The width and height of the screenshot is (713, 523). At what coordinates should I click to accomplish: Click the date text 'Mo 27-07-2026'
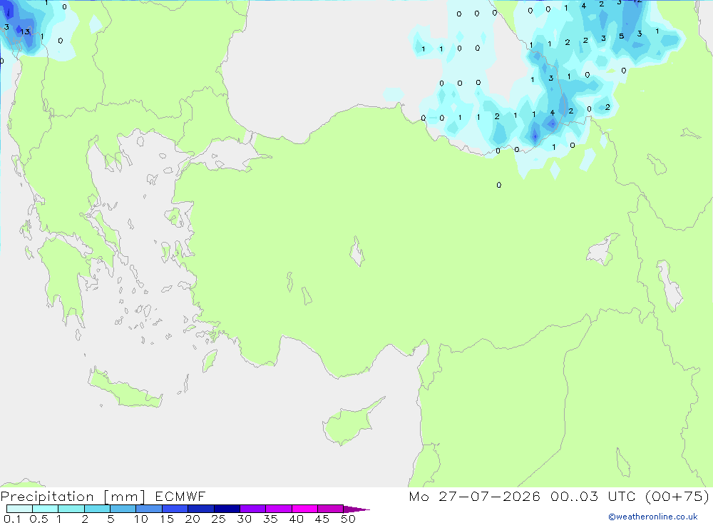[474, 496]
